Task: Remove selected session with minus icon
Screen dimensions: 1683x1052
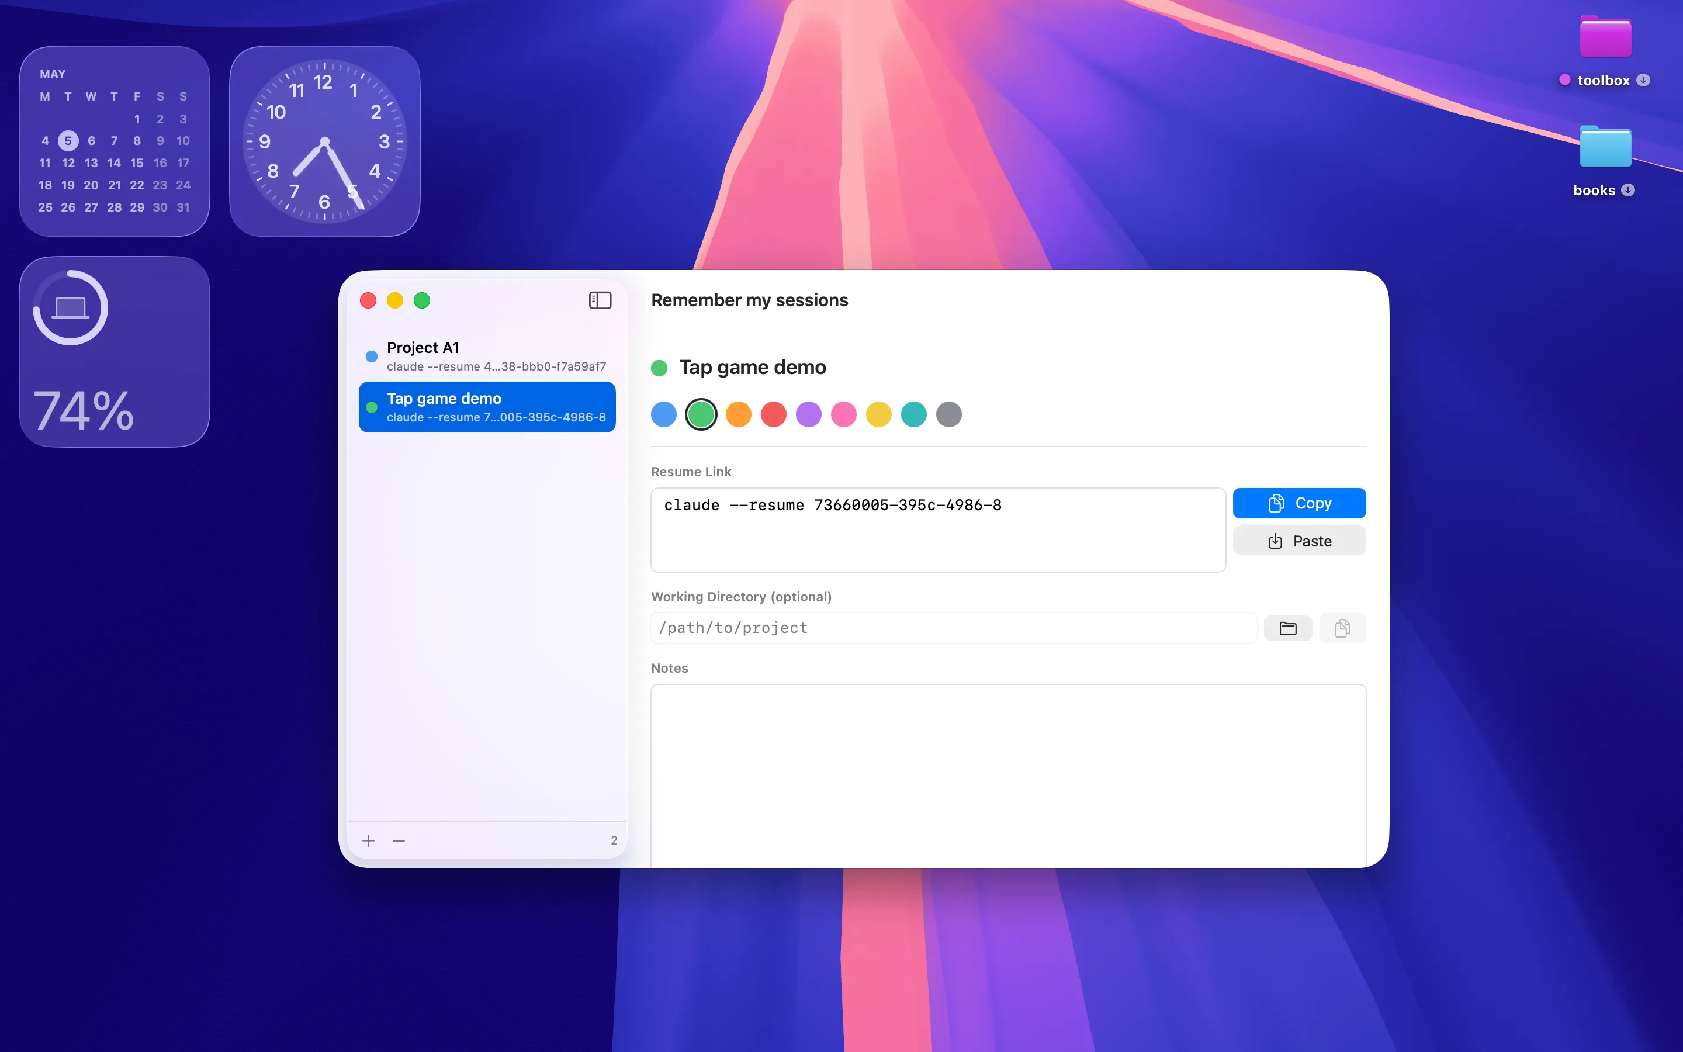Action: tap(399, 840)
